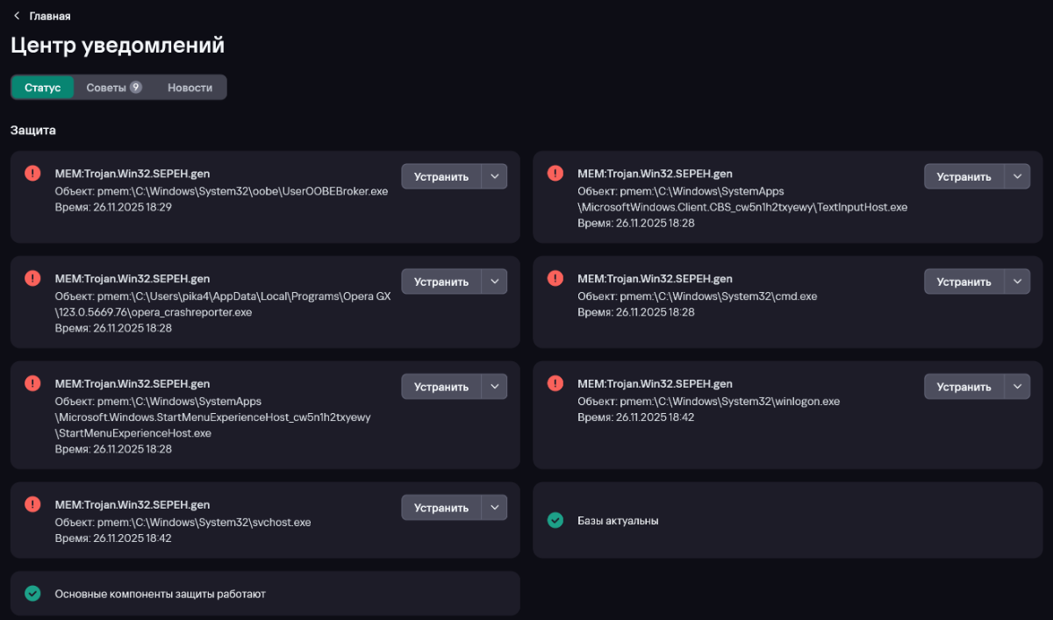Viewport: 1053px width, 620px height.
Task: Click green checkmark beside Основные компоненты защиты работают
Action: (32, 594)
